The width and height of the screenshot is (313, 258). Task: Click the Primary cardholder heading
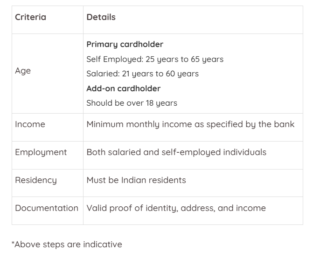click(x=125, y=45)
